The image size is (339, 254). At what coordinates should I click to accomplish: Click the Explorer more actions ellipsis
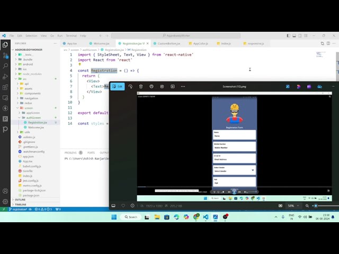tap(55, 43)
